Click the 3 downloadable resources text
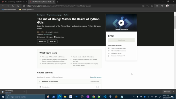 pyautogui.click(x=118, y=51)
